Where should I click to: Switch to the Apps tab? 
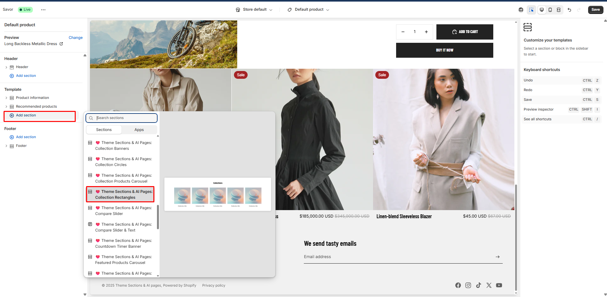(x=139, y=130)
